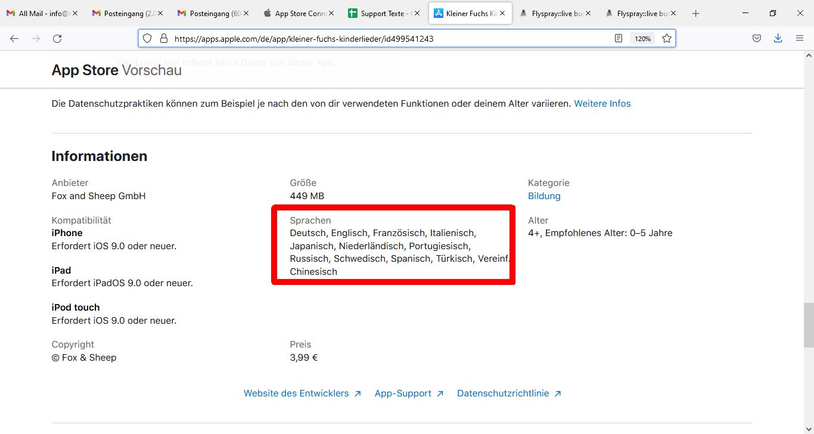The width and height of the screenshot is (814, 434).
Task: Open the Flyspray tab beside the new-tab button
Action: pyautogui.click(x=641, y=13)
